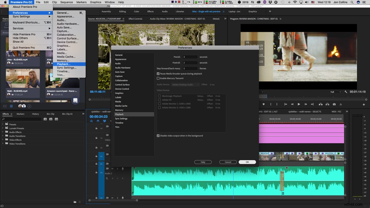This screenshot has height=208, width=370.
Task: Switch Project panel to icon view
Action: pos(11,106)
